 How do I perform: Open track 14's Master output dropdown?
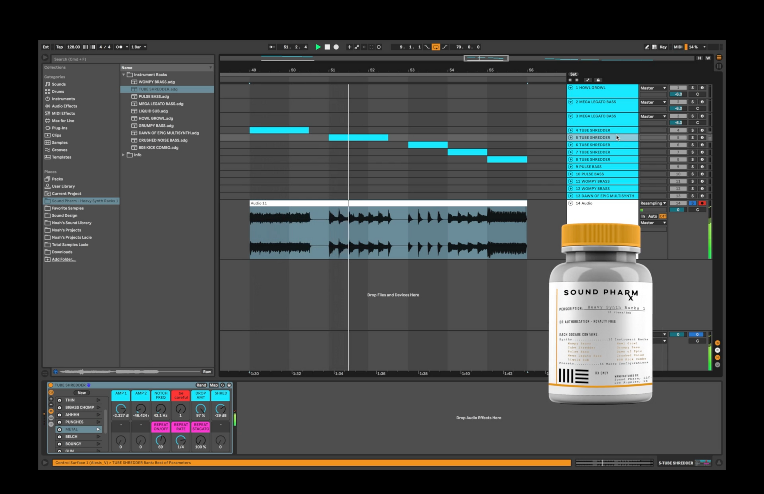coord(653,223)
